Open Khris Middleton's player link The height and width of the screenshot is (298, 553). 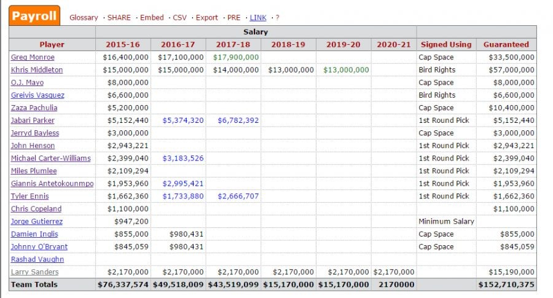(37, 70)
